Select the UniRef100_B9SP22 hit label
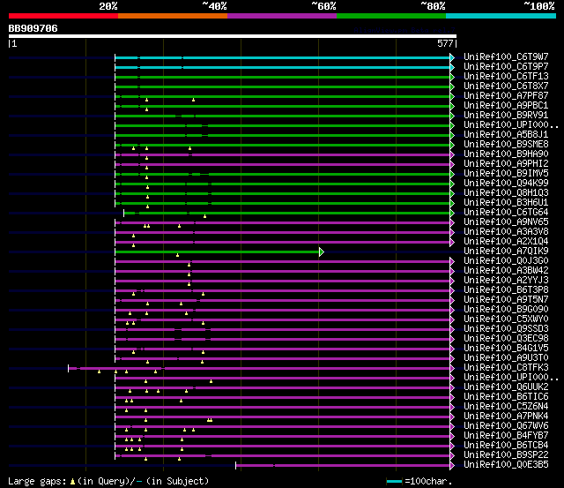Viewport: 564px width, 488px height. coord(506,455)
